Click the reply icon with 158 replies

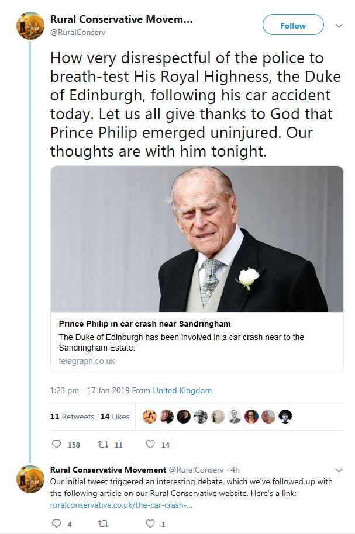point(56,444)
